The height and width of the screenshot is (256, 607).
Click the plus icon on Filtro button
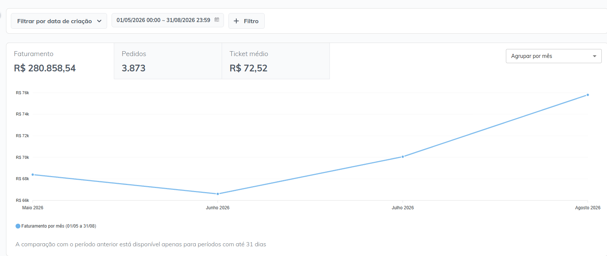tap(236, 21)
